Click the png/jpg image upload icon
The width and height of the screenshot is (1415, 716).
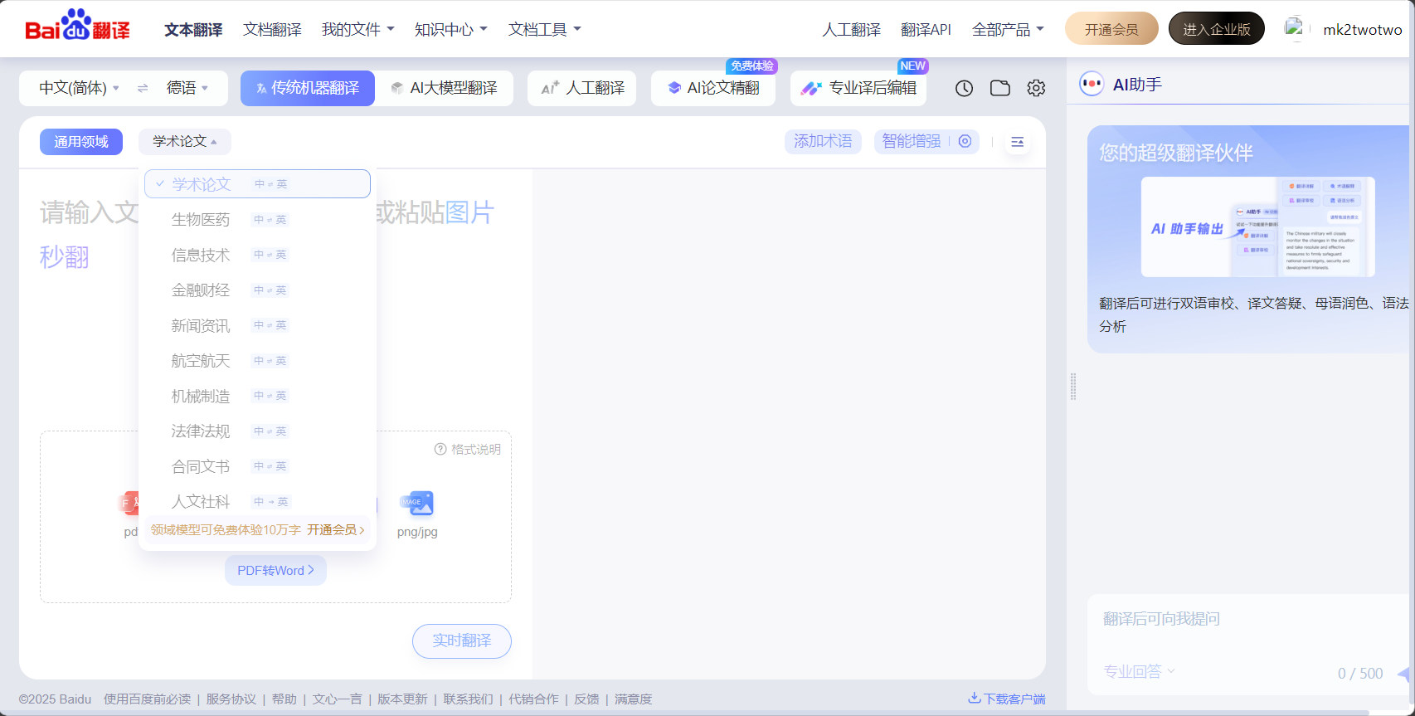click(x=416, y=503)
